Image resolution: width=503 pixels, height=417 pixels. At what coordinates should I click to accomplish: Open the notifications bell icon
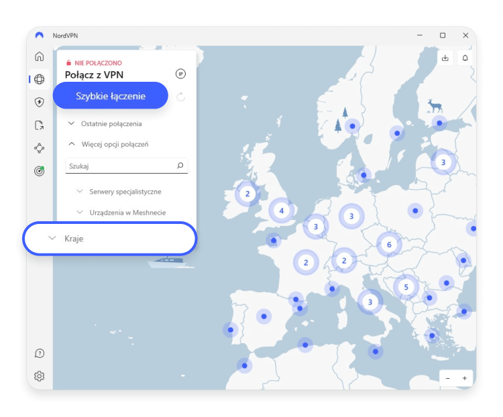[465, 58]
